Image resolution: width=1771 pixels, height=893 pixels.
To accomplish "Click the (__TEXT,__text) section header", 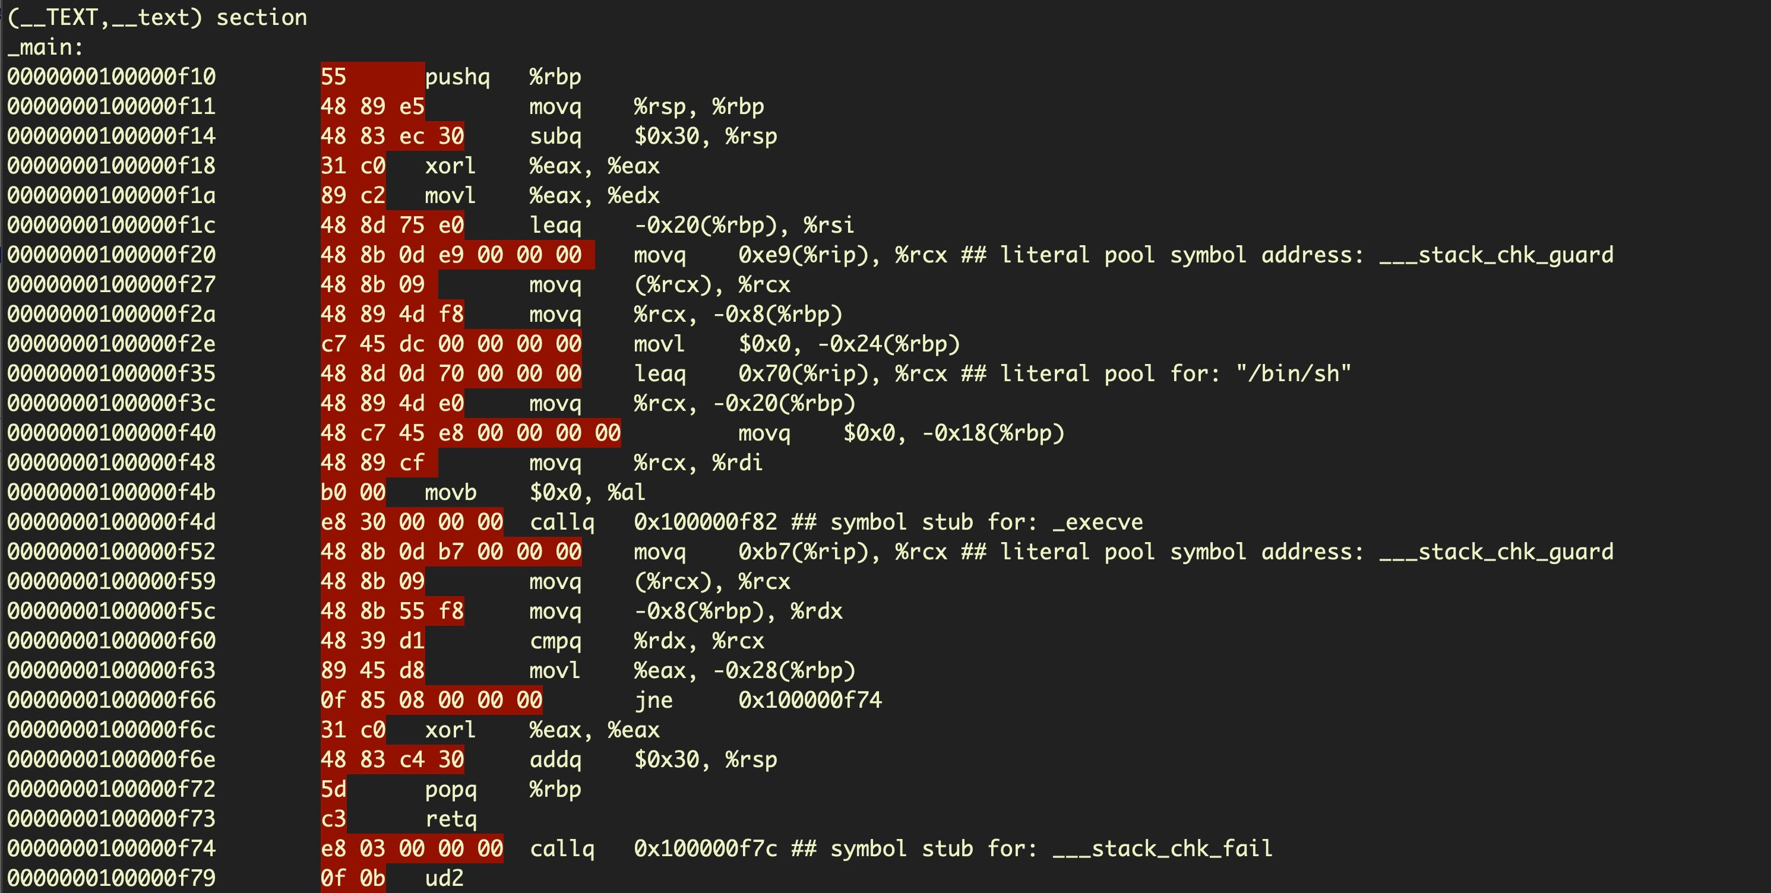I will [x=157, y=17].
